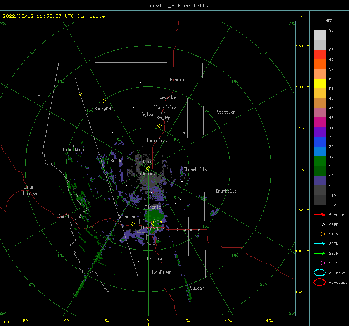
Task: Click the yellow station marker near RockyMH
Action: pyautogui.click(x=104, y=101)
